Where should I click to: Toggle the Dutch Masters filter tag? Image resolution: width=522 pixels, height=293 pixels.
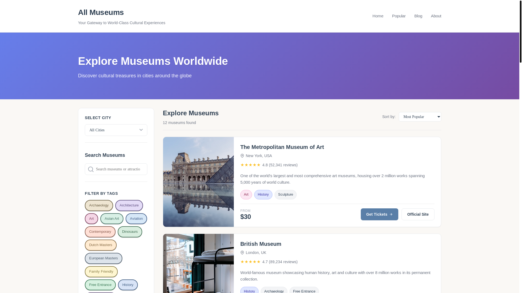coord(101,245)
